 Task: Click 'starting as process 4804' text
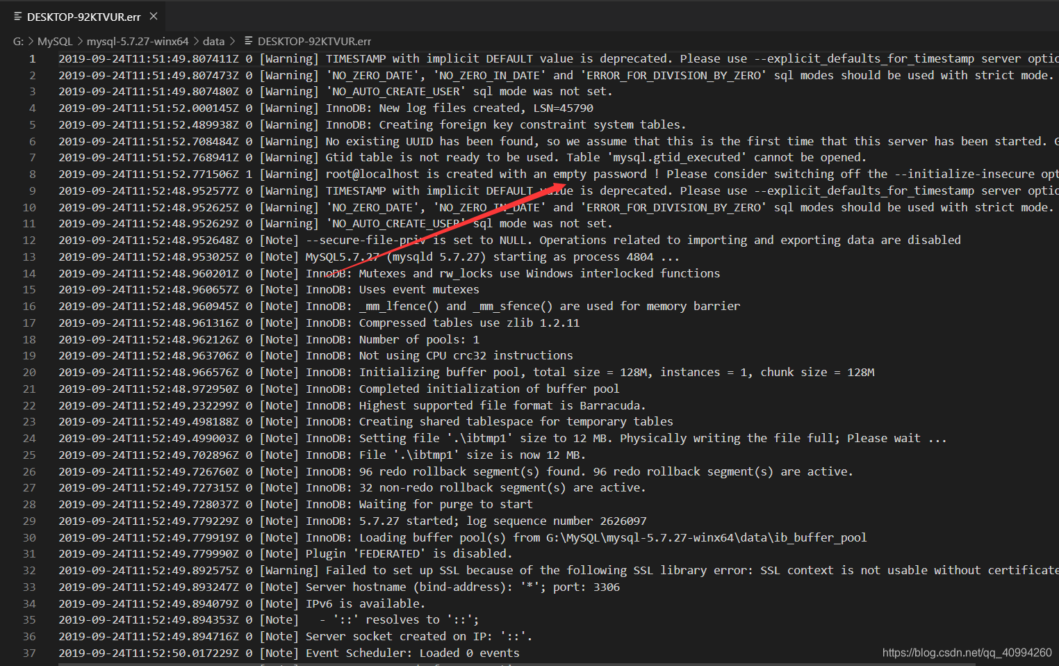(x=573, y=257)
